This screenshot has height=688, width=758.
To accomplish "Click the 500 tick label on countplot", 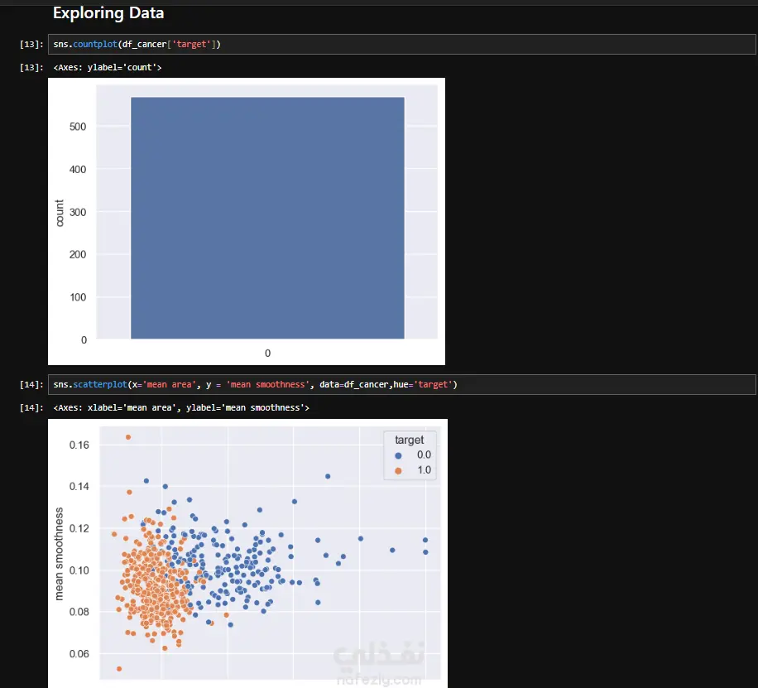I will (77, 127).
